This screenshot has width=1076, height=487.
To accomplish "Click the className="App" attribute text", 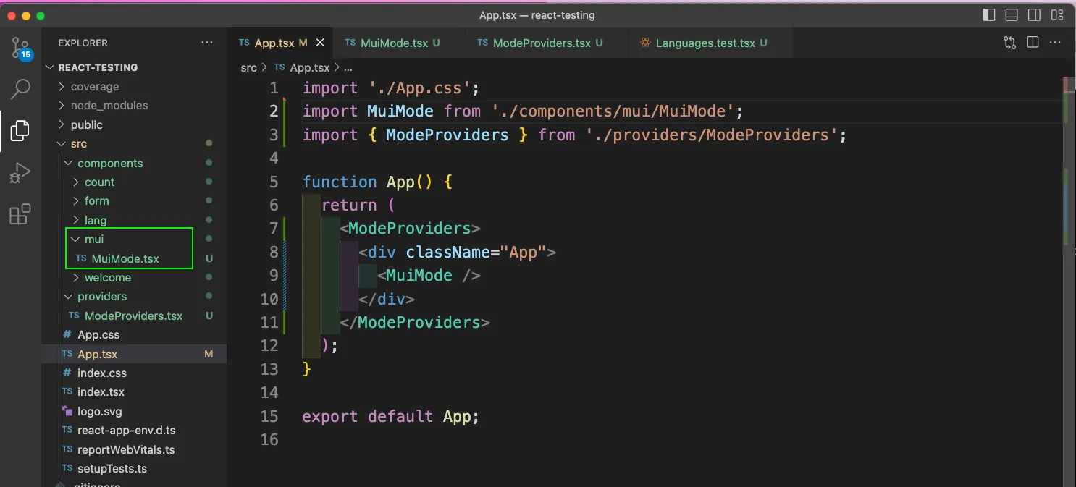I will click(x=475, y=253).
